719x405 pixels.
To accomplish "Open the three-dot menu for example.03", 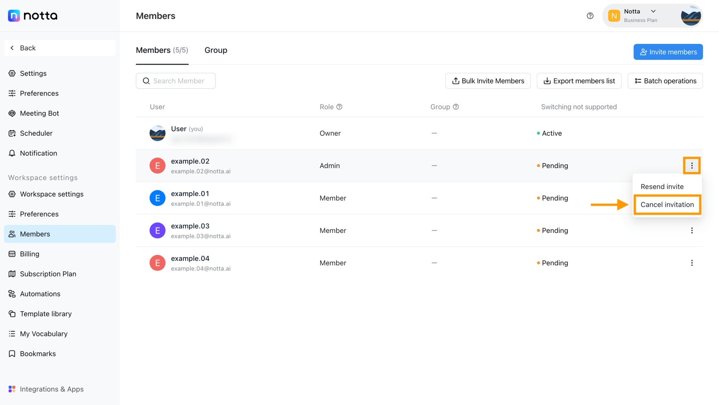I will (x=692, y=231).
